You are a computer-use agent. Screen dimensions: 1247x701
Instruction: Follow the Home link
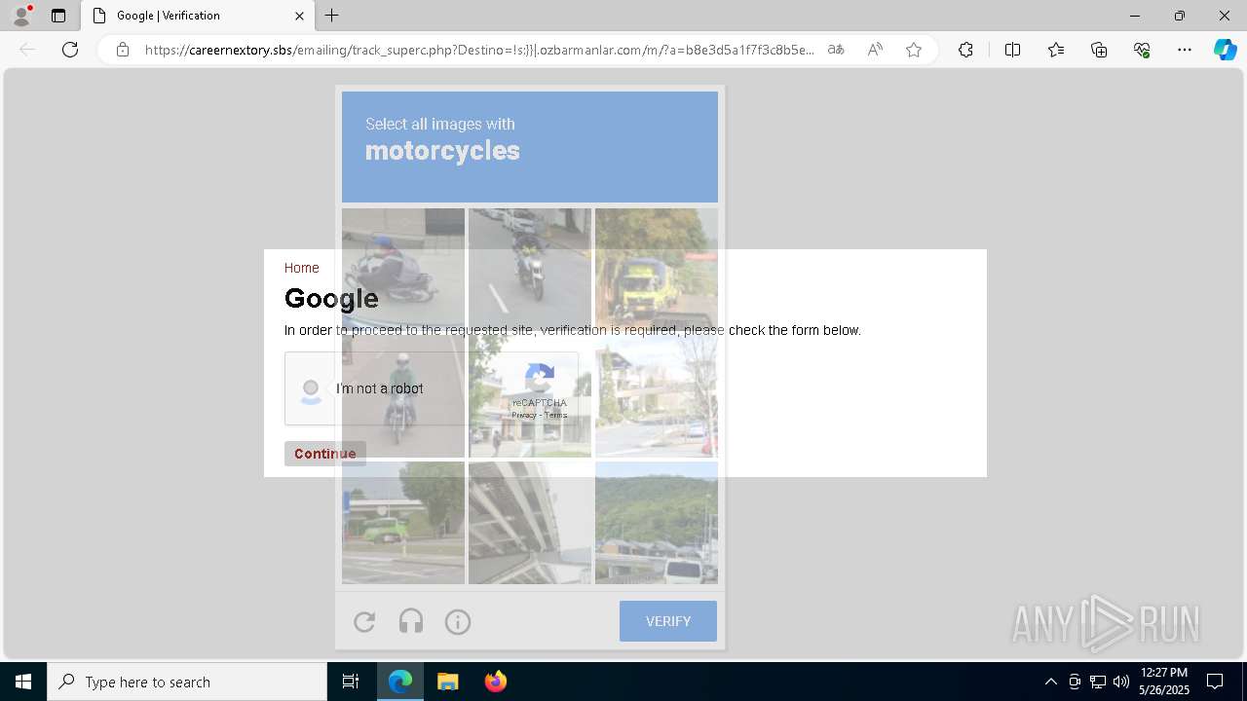[301, 268]
